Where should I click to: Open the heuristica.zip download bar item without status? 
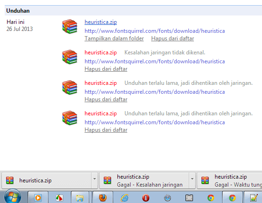pos(46,180)
